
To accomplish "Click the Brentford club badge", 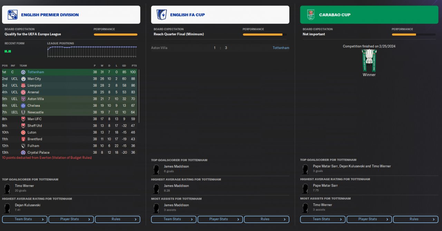I will [23, 139].
